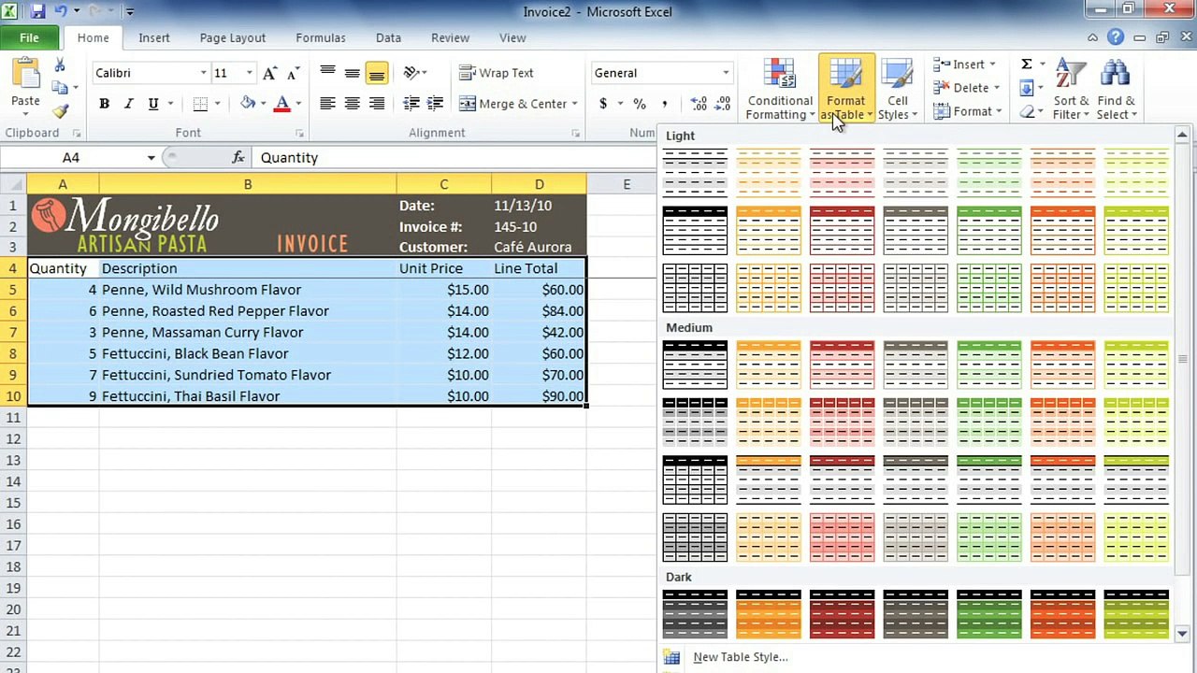Click the Middle Align icon
The image size is (1197, 673).
click(x=352, y=73)
